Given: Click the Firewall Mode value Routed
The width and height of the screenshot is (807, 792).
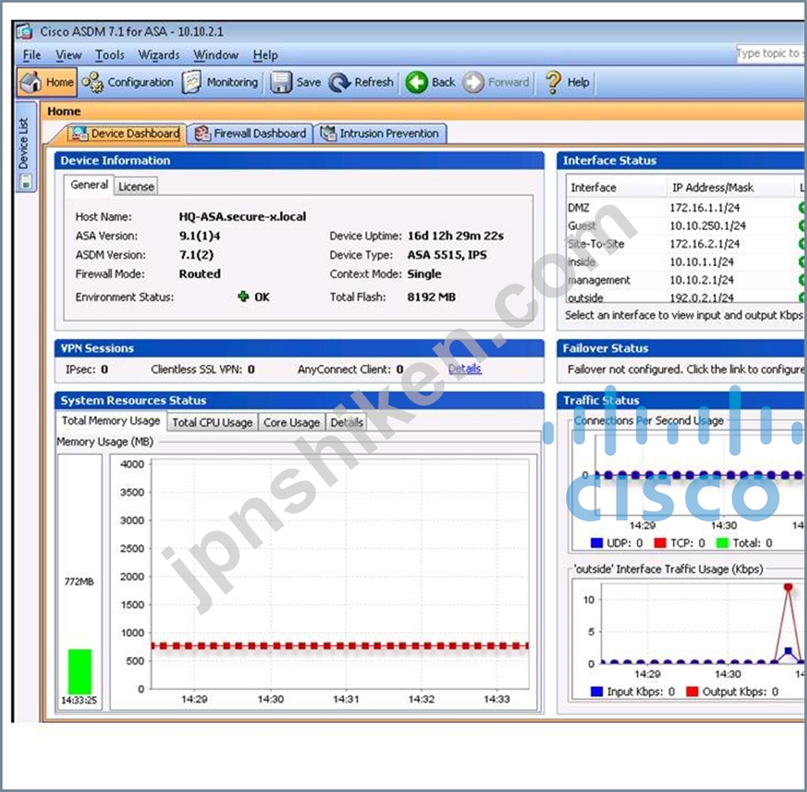Looking at the screenshot, I should 200,273.
